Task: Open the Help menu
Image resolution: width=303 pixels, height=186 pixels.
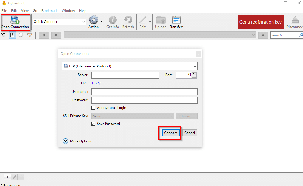Action: click(x=83, y=11)
